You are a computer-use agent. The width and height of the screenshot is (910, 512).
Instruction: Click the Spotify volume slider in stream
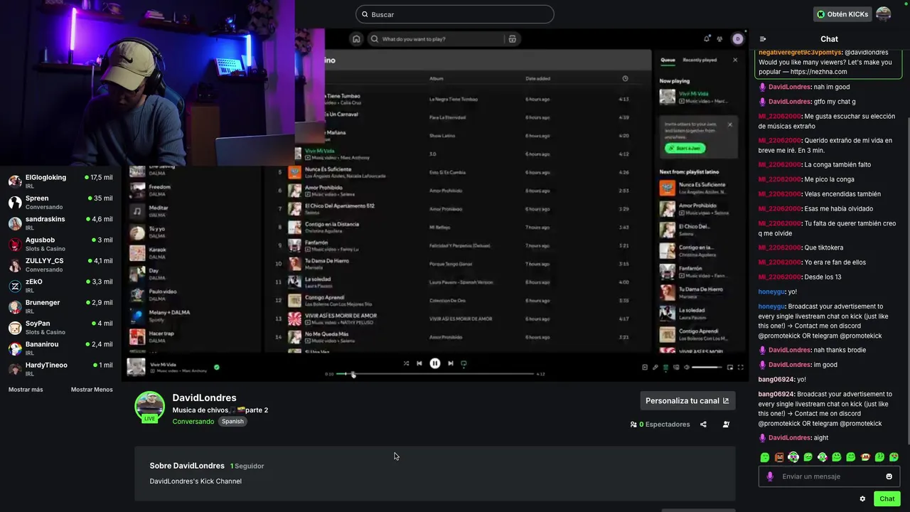[x=707, y=367]
